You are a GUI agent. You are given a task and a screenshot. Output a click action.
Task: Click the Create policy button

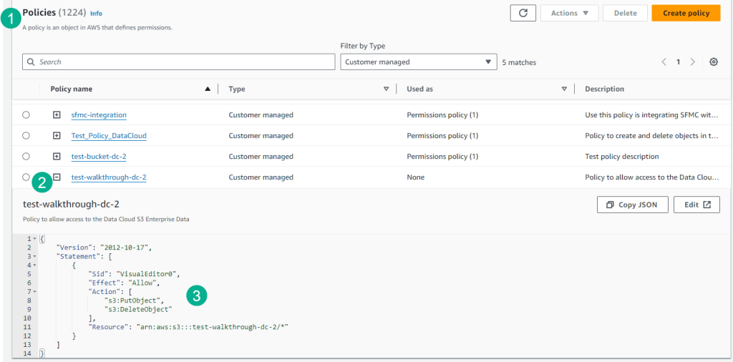coord(685,13)
